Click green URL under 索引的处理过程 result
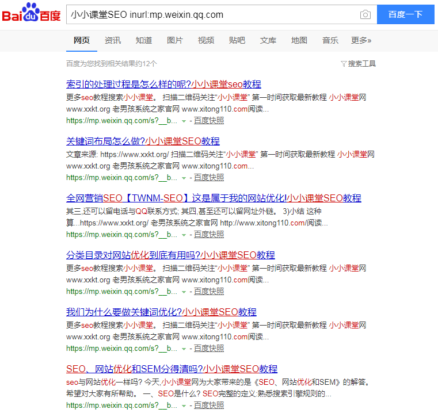 point(121,121)
